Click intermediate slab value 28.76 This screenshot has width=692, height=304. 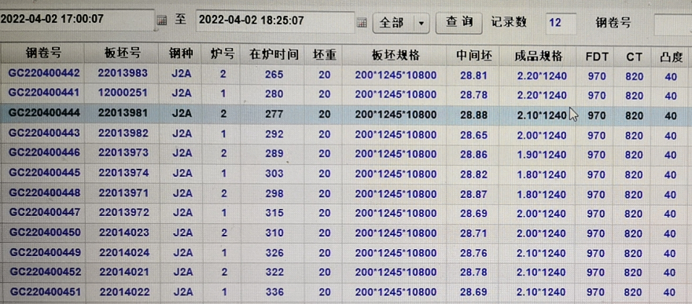(474, 253)
